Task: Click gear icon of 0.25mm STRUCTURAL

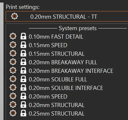Action: click(x=13, y=113)
